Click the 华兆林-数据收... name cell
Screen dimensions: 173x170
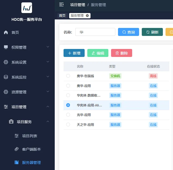[x=89, y=95]
